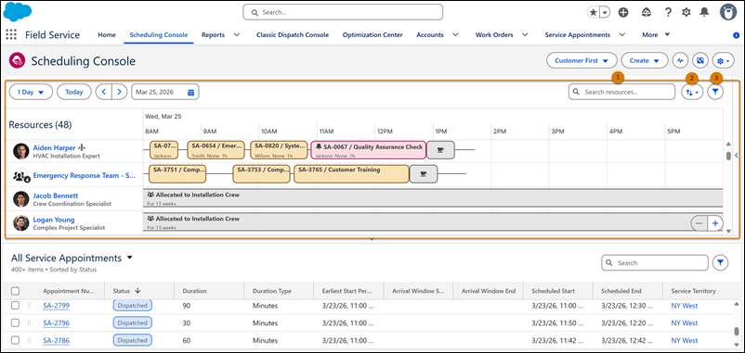Expand the Work Orders tab chevron
This screenshot has height=353, width=745.
click(x=525, y=34)
